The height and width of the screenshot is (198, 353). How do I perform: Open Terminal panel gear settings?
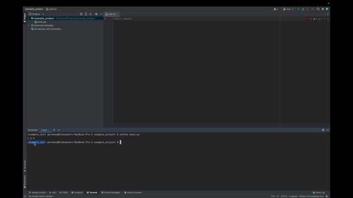coord(323,130)
